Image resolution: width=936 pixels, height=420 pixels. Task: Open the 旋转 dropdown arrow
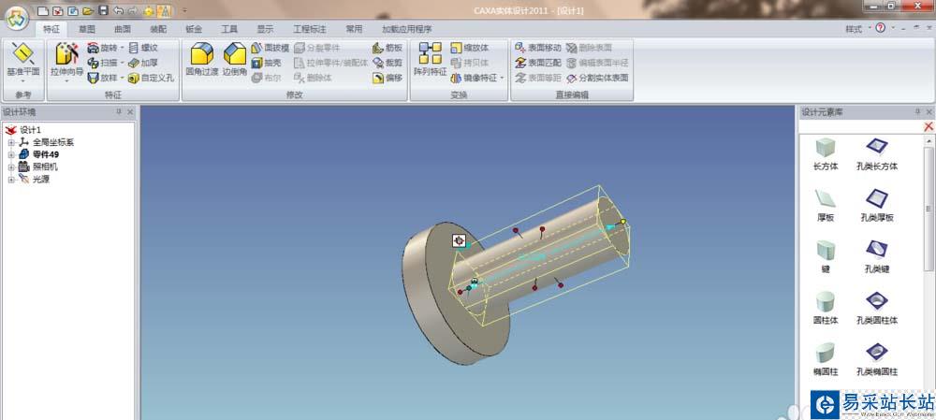click(122, 48)
